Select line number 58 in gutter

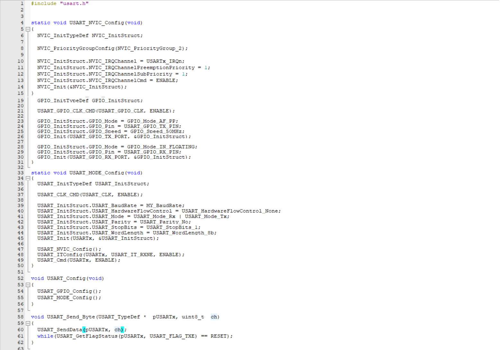click(x=21, y=317)
